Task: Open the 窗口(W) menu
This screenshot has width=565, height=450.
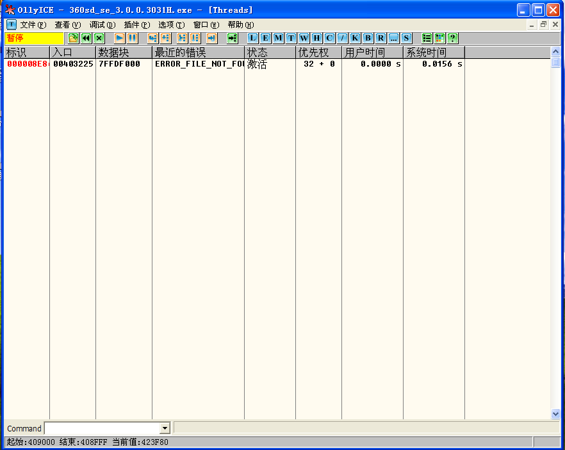Action: click(206, 25)
